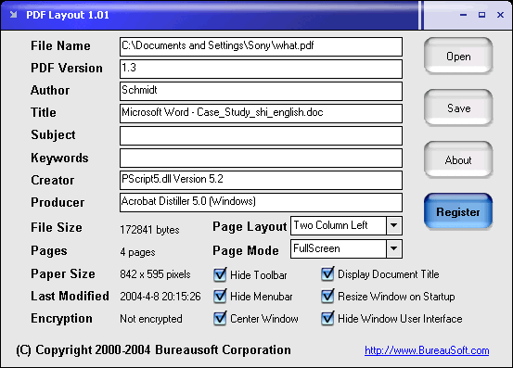Disable the Center Window checkbox
The height and width of the screenshot is (368, 513).
pyautogui.click(x=220, y=318)
